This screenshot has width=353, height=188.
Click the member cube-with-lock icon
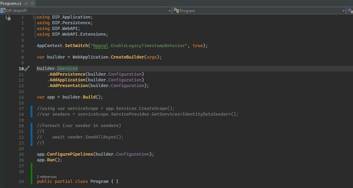pos(350,10)
